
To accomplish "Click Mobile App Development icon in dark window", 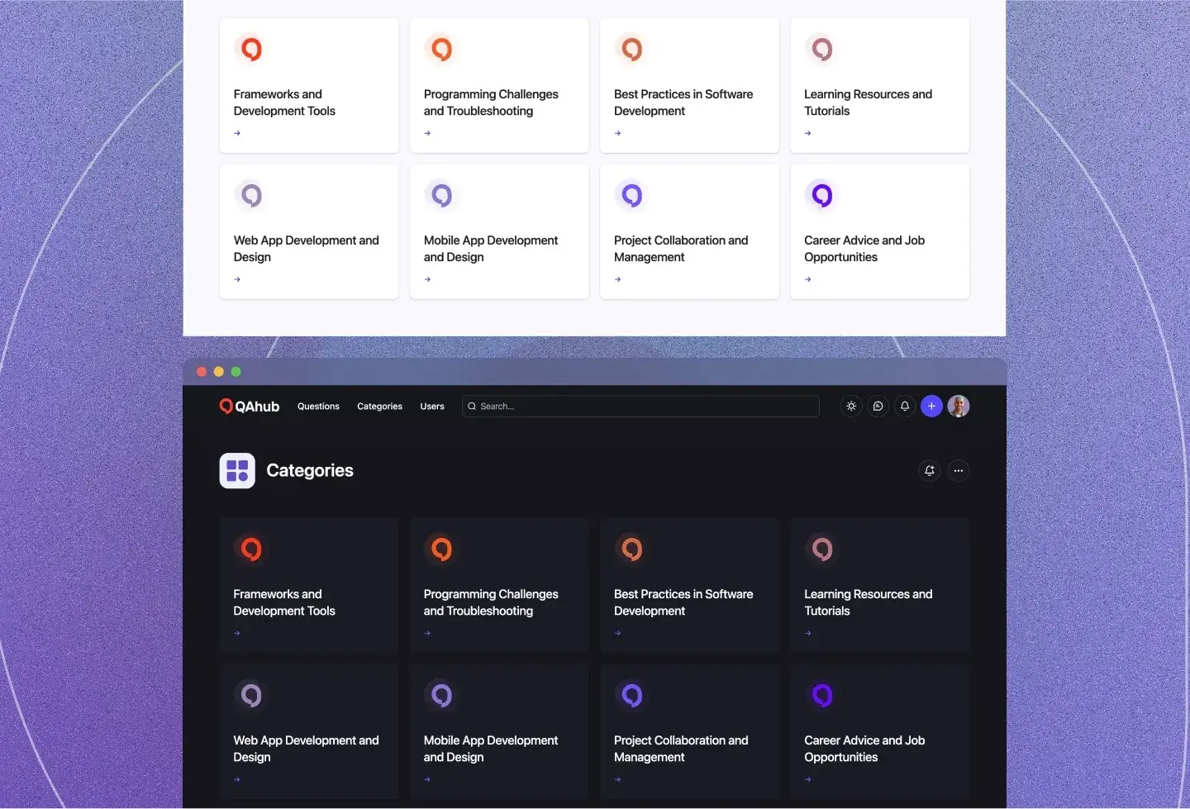I will (441, 696).
